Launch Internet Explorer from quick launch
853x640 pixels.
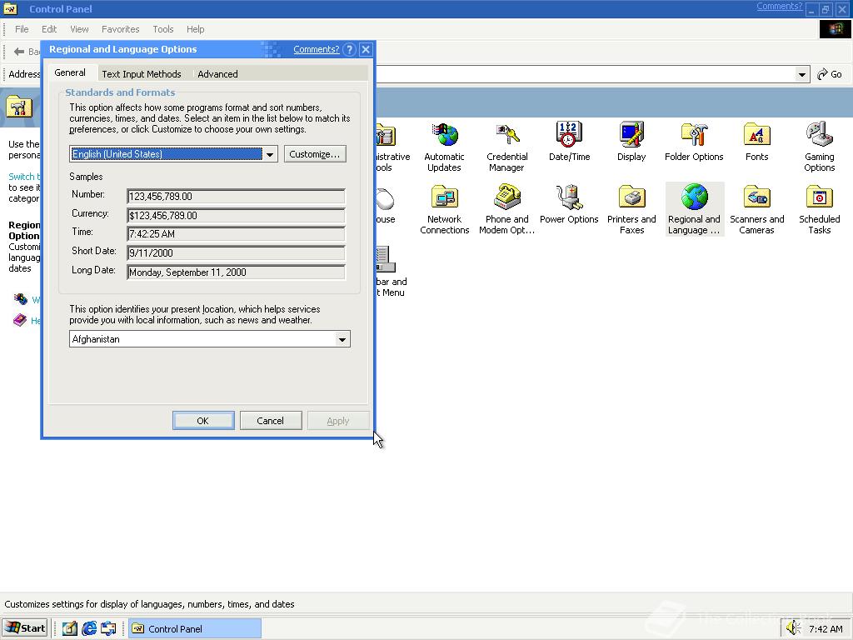coord(89,628)
